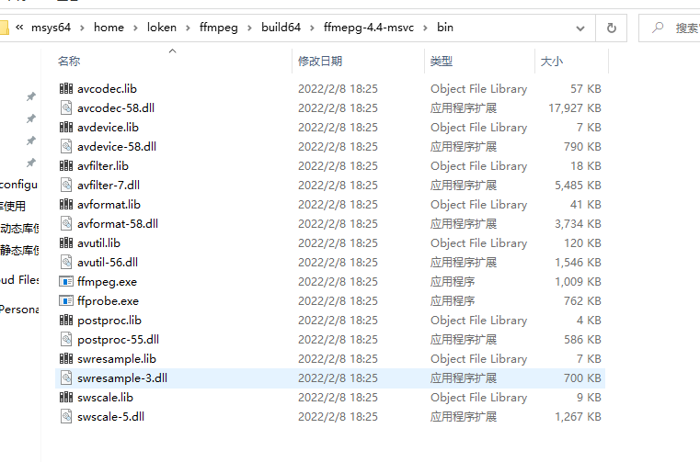The image size is (700, 462).
Task: Go to the msys64 breadcrumb folder
Action: tap(51, 28)
